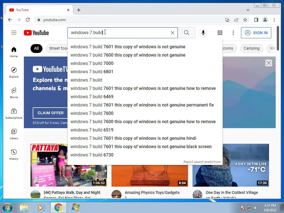Viewport: 284px width, 213px height.
Task: Open Windows Explorer from the taskbar
Action: (24, 207)
